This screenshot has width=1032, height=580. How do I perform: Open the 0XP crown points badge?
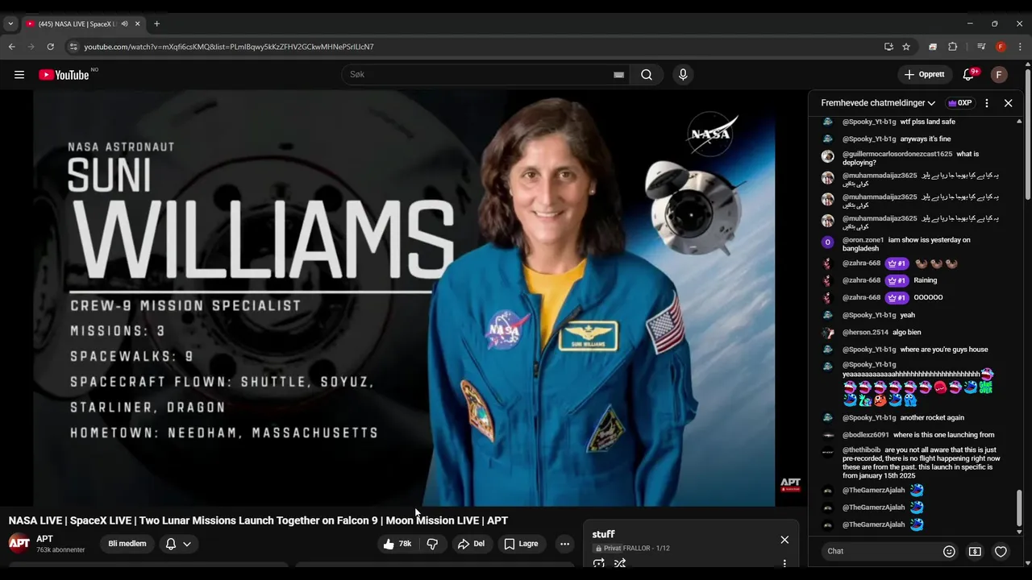point(959,103)
